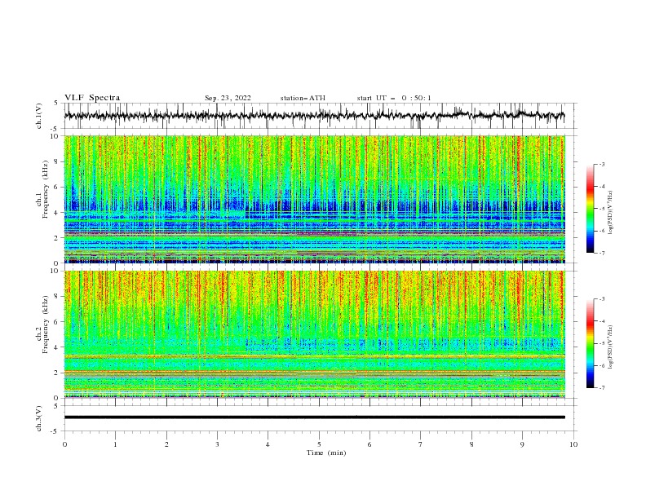Click the "station=ATH" header label
646x499 pixels.
click(x=303, y=98)
